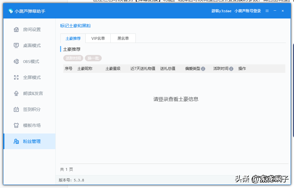
Task: Select the 粉丝管理 sidebar icon
Action: [17, 141]
